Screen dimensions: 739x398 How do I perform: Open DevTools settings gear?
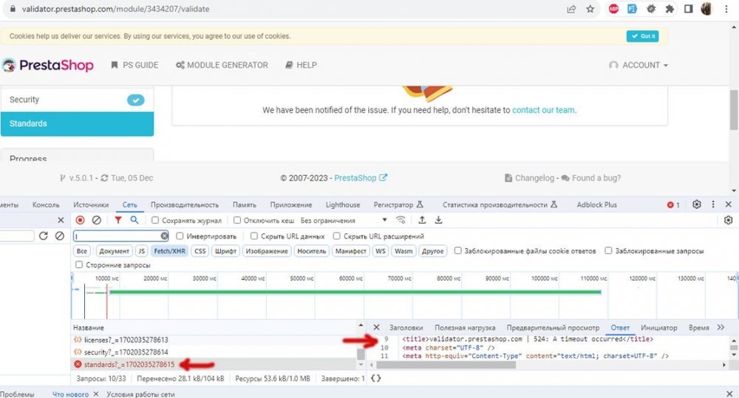click(x=697, y=205)
